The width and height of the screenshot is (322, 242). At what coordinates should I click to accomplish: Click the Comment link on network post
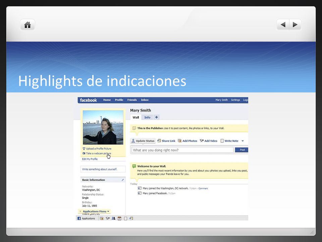click(x=203, y=189)
